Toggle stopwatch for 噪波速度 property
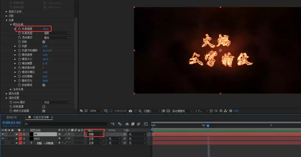This screenshot has height=157, width=301. [x=19, y=55]
